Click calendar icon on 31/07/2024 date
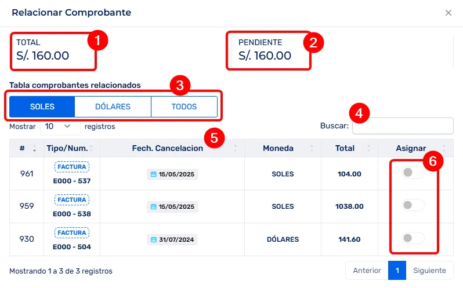Screen dimensions: 463x288 (x=153, y=239)
